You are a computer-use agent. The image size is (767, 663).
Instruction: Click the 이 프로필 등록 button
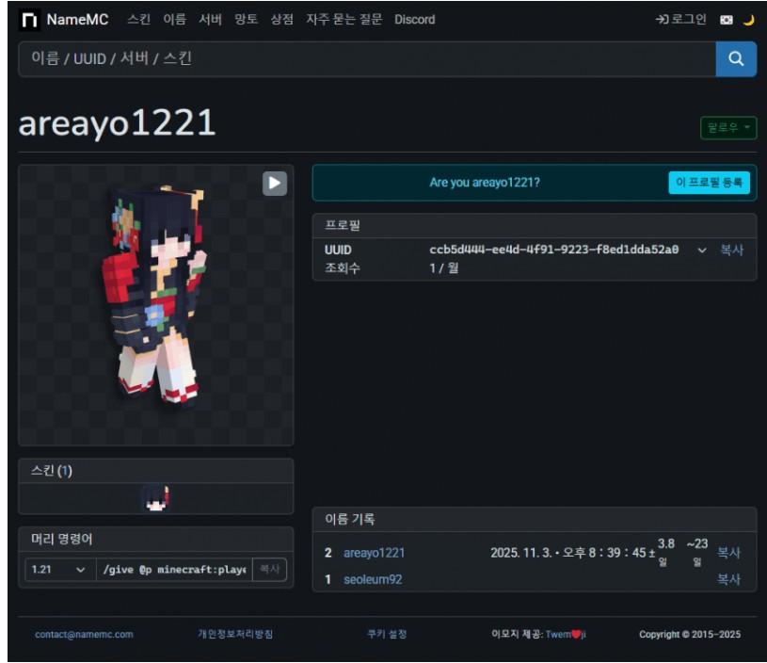(x=709, y=183)
